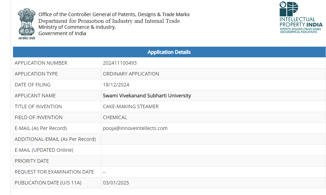
Task: Click the ORDINARY APPLICATION value
Action: pos(131,74)
